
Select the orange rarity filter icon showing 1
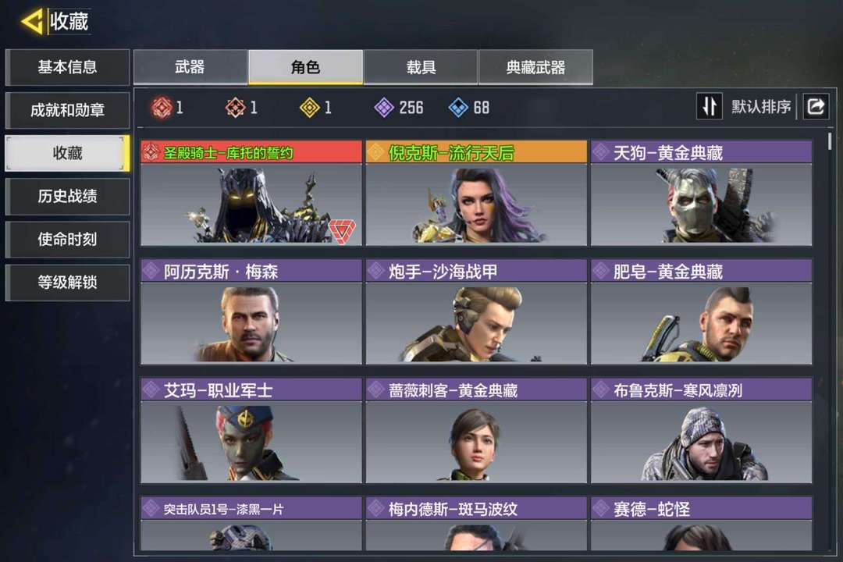point(236,108)
